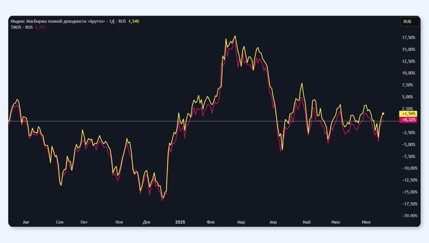429x243 pixels.
Task: Select the pink +0,32% price label
Action: [409, 120]
